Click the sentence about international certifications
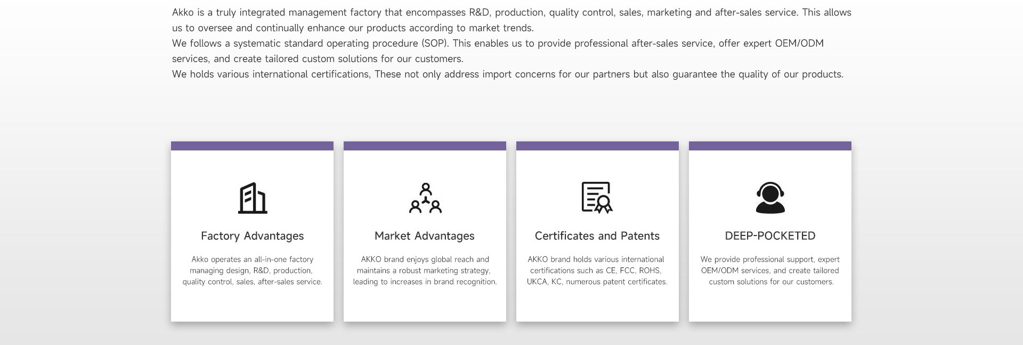The image size is (1023, 345). pos(507,74)
